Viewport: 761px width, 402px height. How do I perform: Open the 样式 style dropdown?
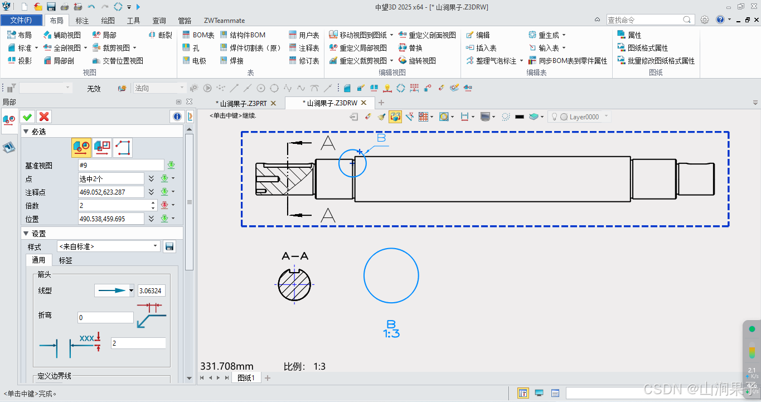coord(109,246)
